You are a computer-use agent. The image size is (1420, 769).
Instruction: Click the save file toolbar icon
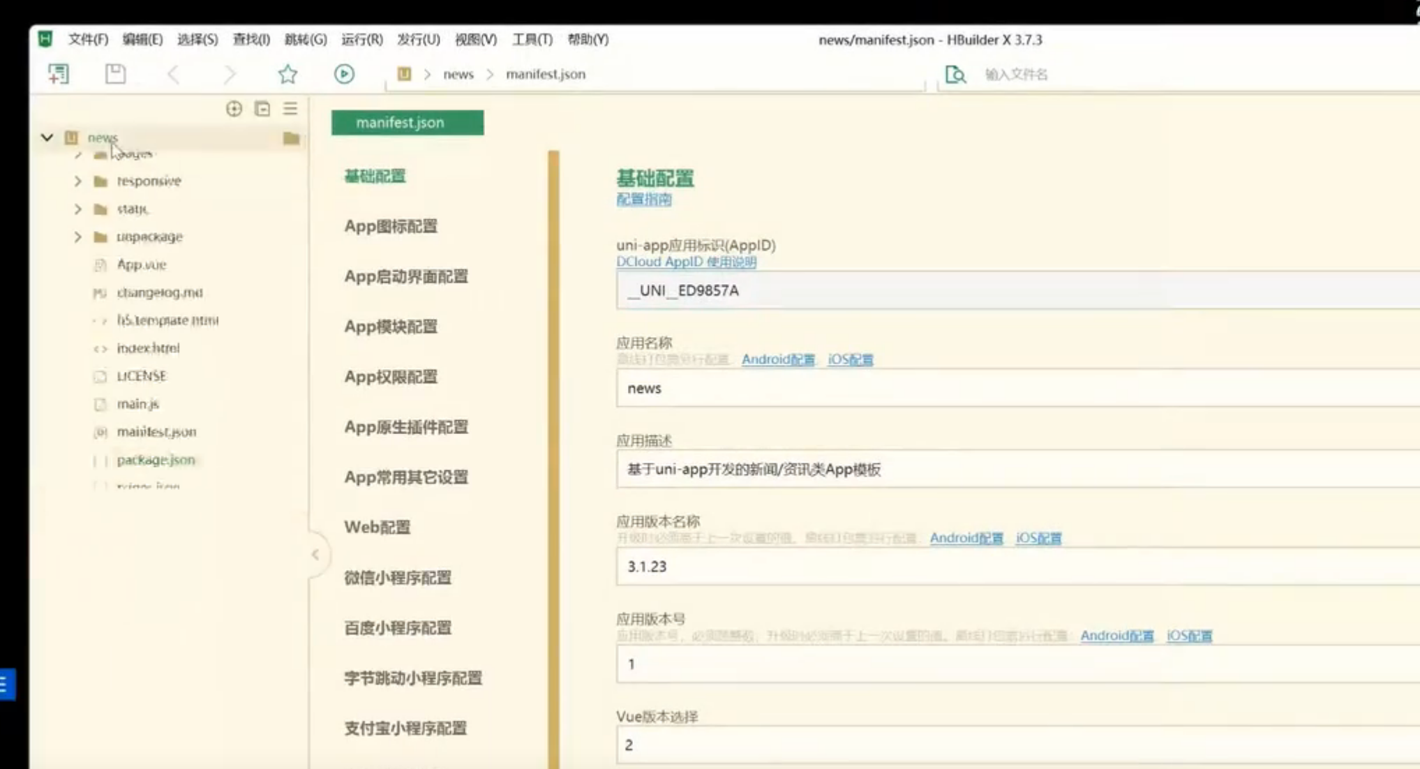pos(115,74)
